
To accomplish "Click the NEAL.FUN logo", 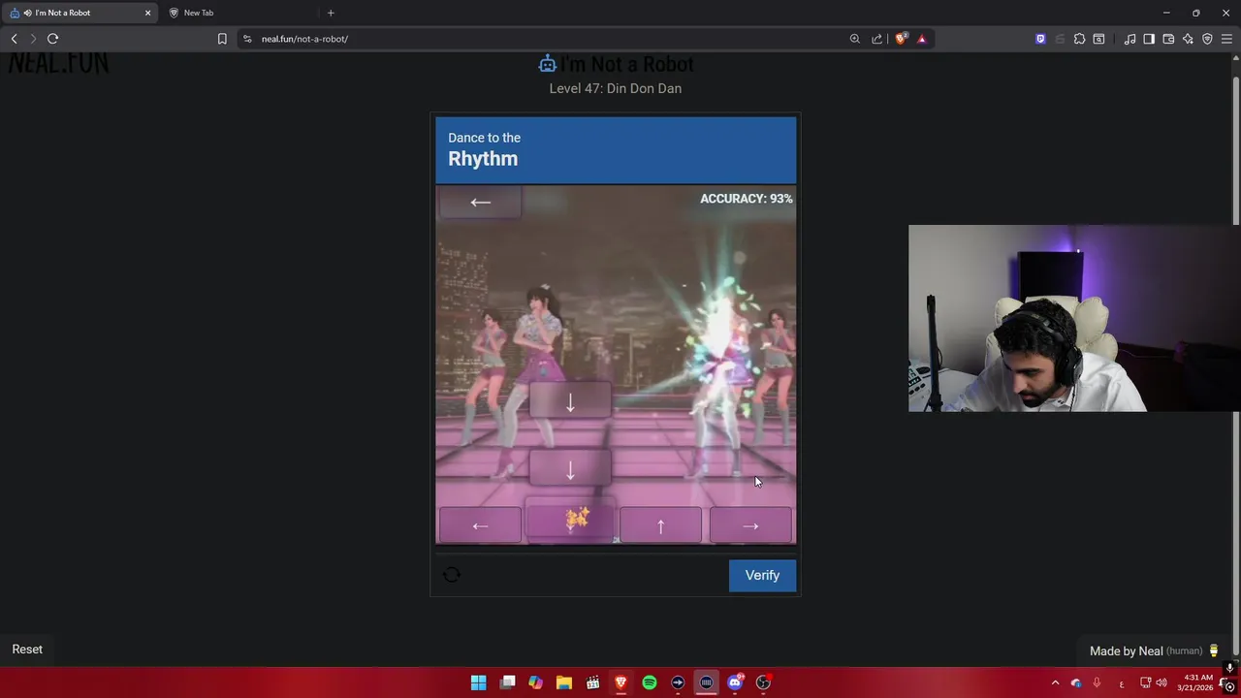I will tap(58, 64).
